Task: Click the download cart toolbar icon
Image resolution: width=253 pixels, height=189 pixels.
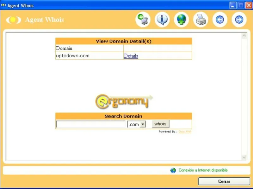Action: click(143, 20)
